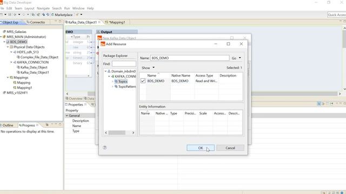The height and width of the screenshot is (194, 346).
Task: Open the Search menu
Action: [57, 8]
